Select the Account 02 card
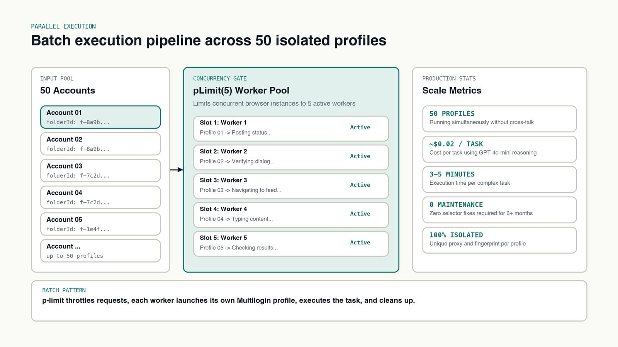The image size is (618, 347). (x=100, y=144)
